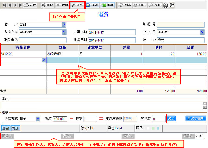Screen dimensions: 208x148
Task: Jump to the last record arrow
Action: click(21, 5)
